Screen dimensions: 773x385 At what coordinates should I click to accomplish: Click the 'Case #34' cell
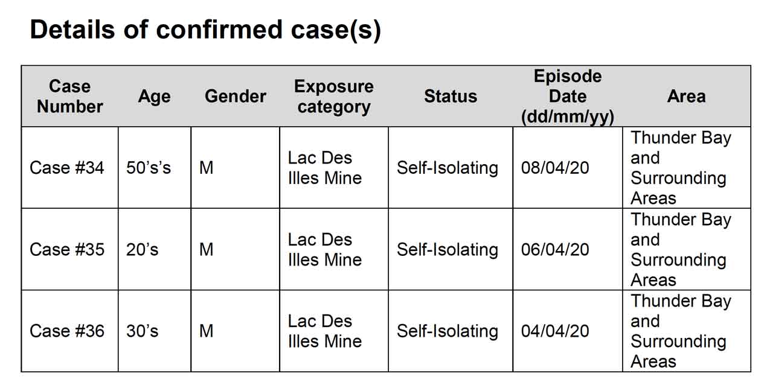click(67, 168)
